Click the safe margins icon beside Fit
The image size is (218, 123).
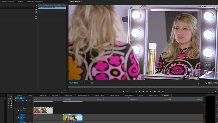(x=92, y=83)
